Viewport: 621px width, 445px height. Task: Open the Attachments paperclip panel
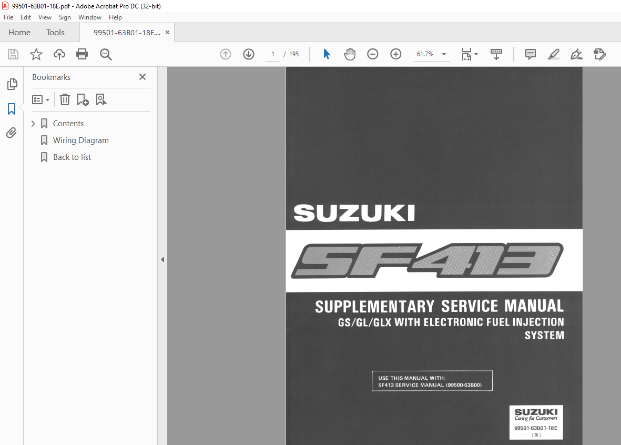(x=12, y=133)
